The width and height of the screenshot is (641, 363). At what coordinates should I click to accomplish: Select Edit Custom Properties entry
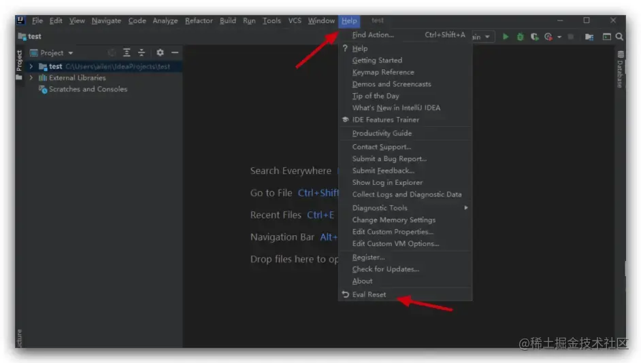(x=405, y=232)
